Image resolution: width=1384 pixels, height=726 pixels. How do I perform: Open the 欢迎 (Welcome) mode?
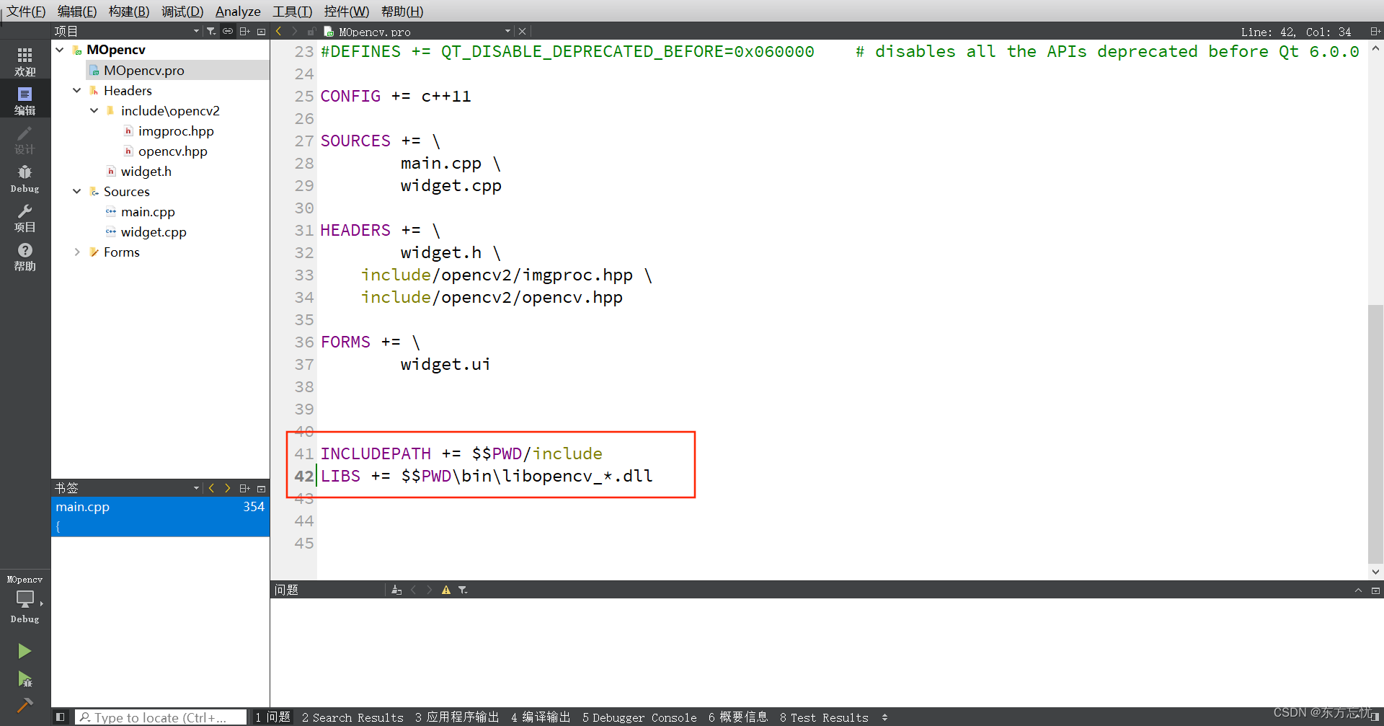(x=25, y=61)
